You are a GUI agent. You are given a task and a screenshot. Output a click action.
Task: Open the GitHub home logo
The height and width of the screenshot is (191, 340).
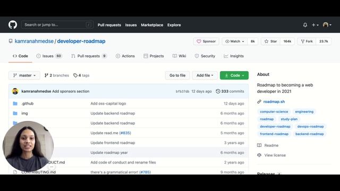13,25
